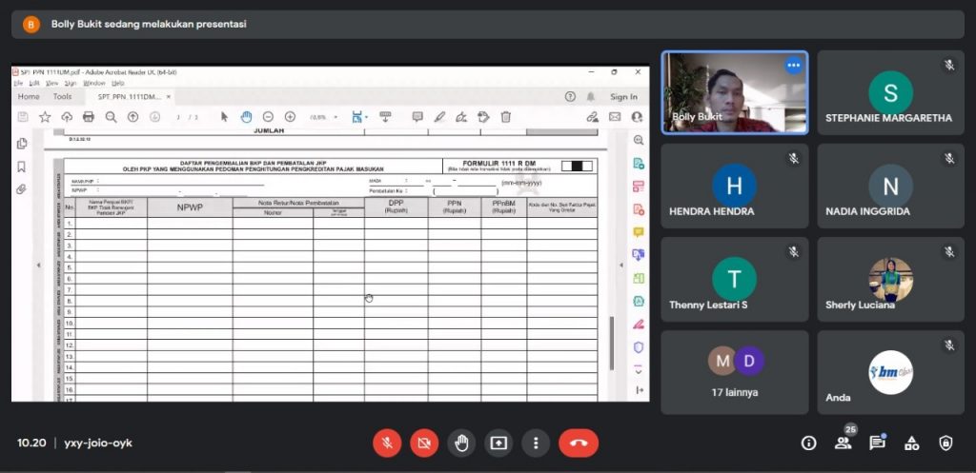This screenshot has width=976, height=473.
Task: Click the share link icon in Acrobat
Action: [x=593, y=117]
